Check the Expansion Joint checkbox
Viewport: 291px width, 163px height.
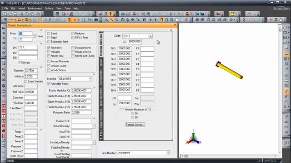49,42
